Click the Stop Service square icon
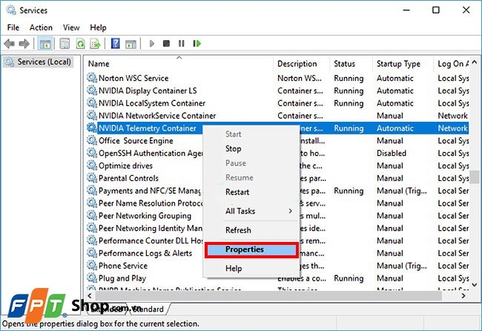The image size is (482, 331). click(166, 43)
